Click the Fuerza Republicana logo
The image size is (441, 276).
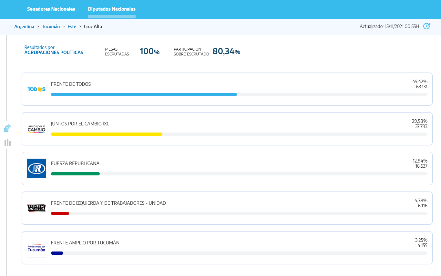tap(36, 168)
